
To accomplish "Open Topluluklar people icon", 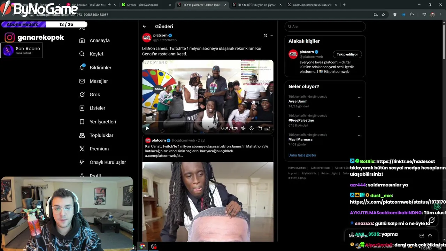I will click(82, 135).
